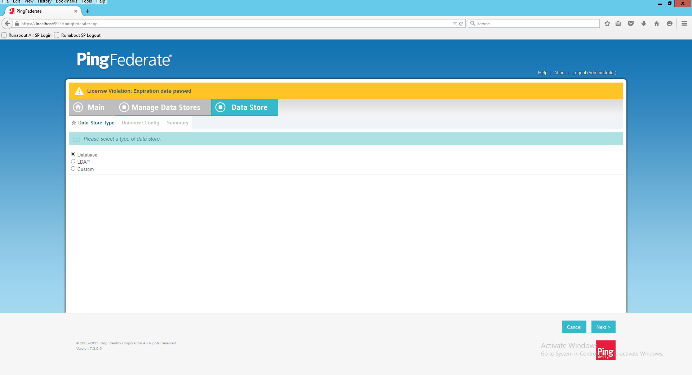Open the View menu

(29, 1)
